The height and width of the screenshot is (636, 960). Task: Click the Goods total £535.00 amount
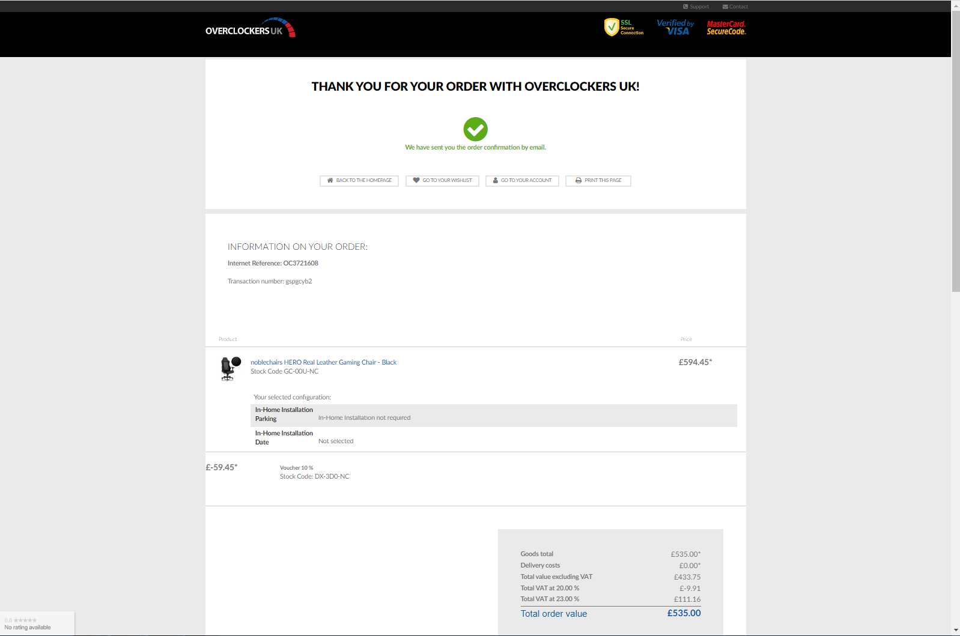point(685,554)
